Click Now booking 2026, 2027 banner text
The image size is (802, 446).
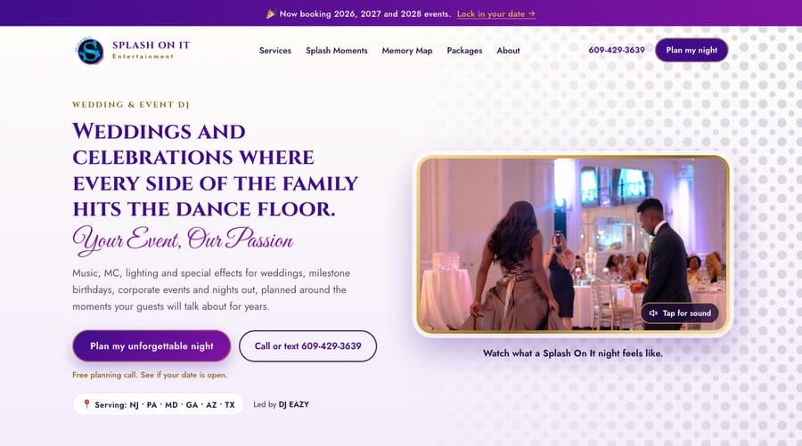click(365, 14)
